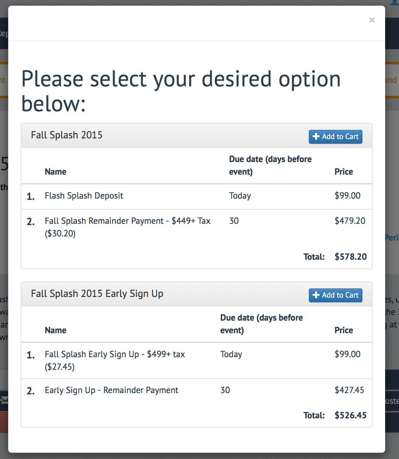The height and width of the screenshot is (459, 399).
Task: Click the Fall Splash 2015 panel heading
Action: point(66,135)
